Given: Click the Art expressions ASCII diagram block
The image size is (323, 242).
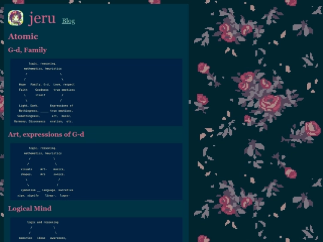Looking at the screenshot, I should pos(96,171).
